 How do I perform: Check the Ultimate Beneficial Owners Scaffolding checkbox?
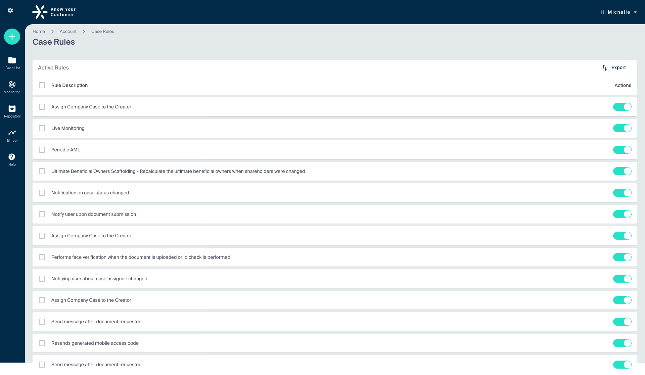tap(42, 171)
